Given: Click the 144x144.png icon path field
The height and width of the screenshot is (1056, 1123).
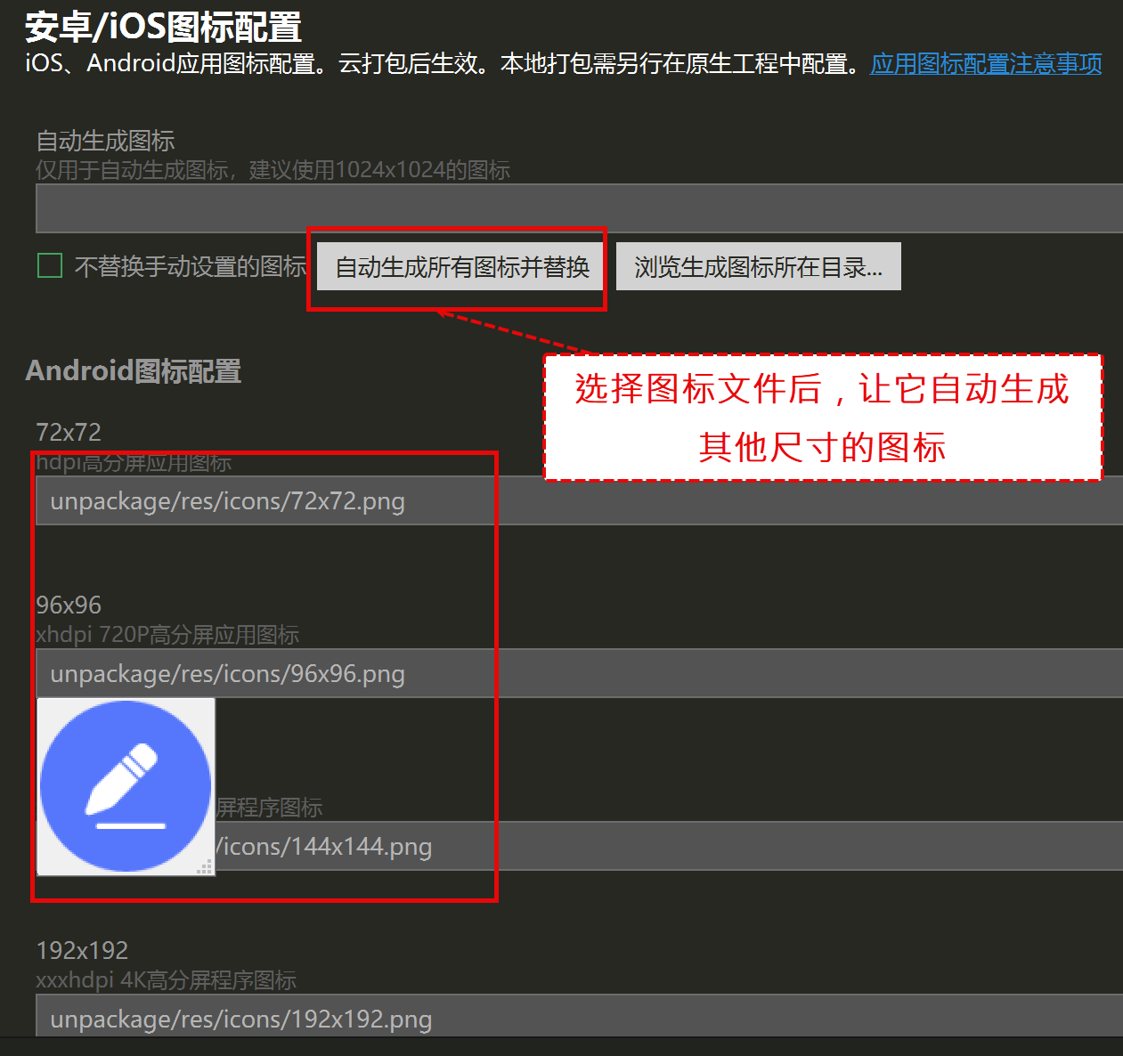Looking at the screenshot, I should click(668, 846).
